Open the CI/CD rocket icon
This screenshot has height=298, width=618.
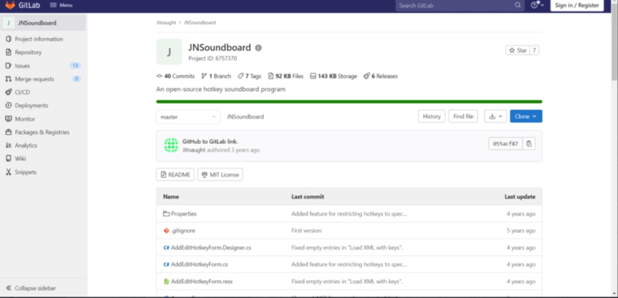(x=8, y=92)
